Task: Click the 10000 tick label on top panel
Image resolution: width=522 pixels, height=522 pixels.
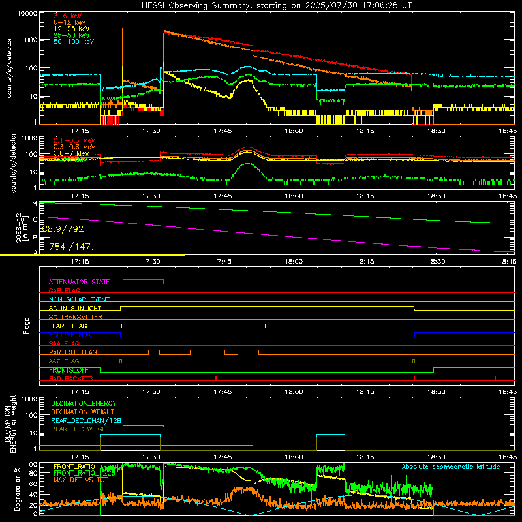Action: click(x=27, y=14)
